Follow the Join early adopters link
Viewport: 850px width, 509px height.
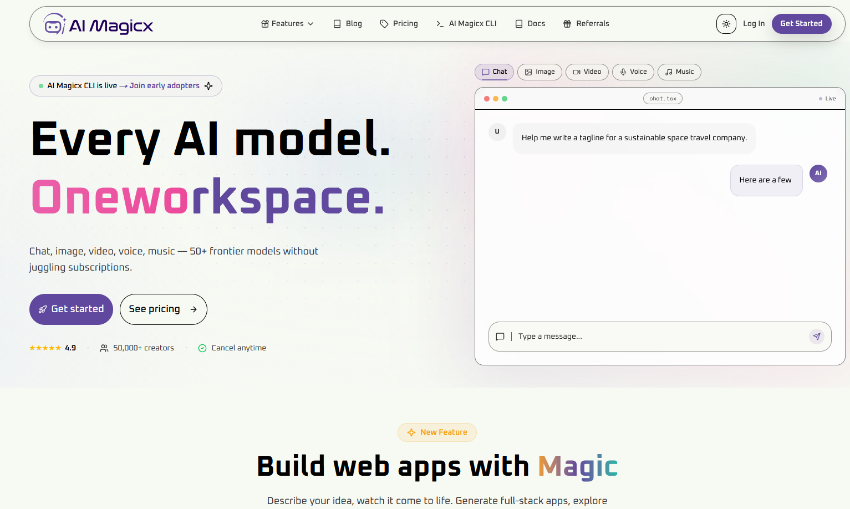(164, 85)
